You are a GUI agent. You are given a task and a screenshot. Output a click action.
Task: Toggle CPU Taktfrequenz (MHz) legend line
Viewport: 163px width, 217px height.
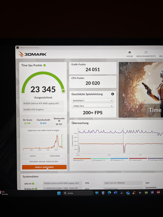point(155,159)
